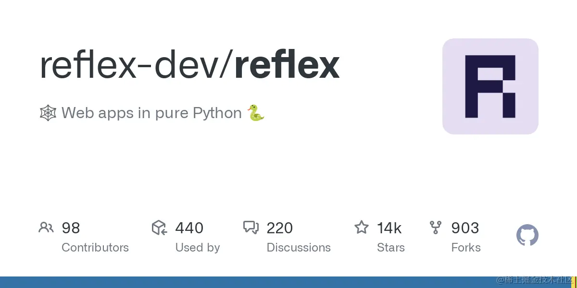Click the 98 contributors count
This screenshot has height=288, width=577.
(71, 228)
